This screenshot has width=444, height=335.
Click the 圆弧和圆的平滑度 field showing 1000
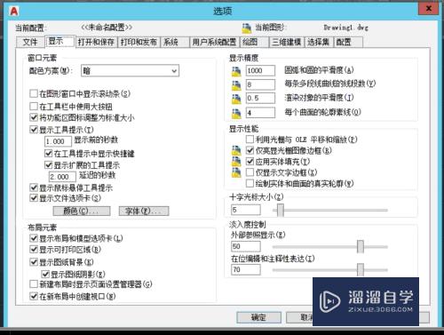(260, 71)
